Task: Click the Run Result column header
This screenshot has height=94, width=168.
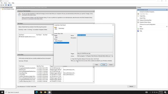Action: (x=39, y=35)
